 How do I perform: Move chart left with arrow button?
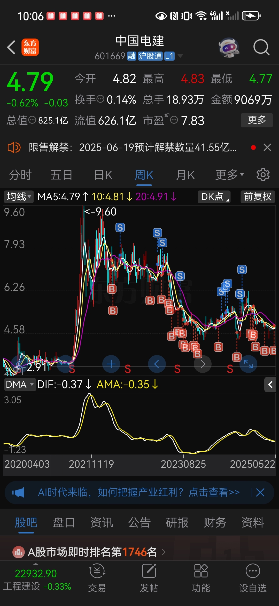pyautogui.click(x=157, y=364)
